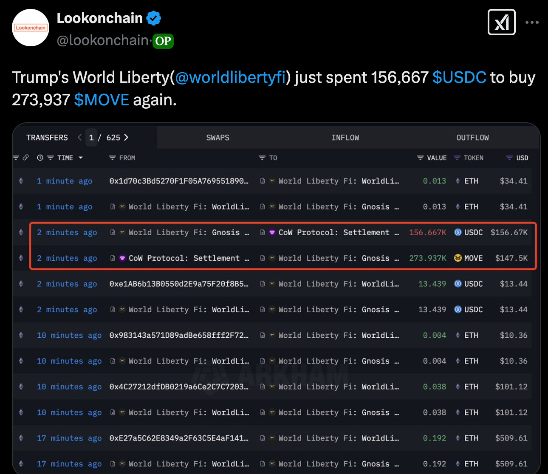Open sender address 0x983143a571D89adBe658fff2F72
Image resolution: width=548 pixels, height=474 pixels.
(179, 335)
